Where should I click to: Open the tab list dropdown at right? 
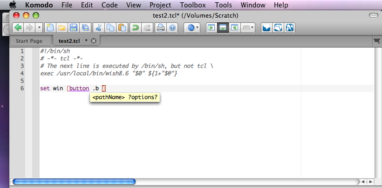[x=376, y=41]
